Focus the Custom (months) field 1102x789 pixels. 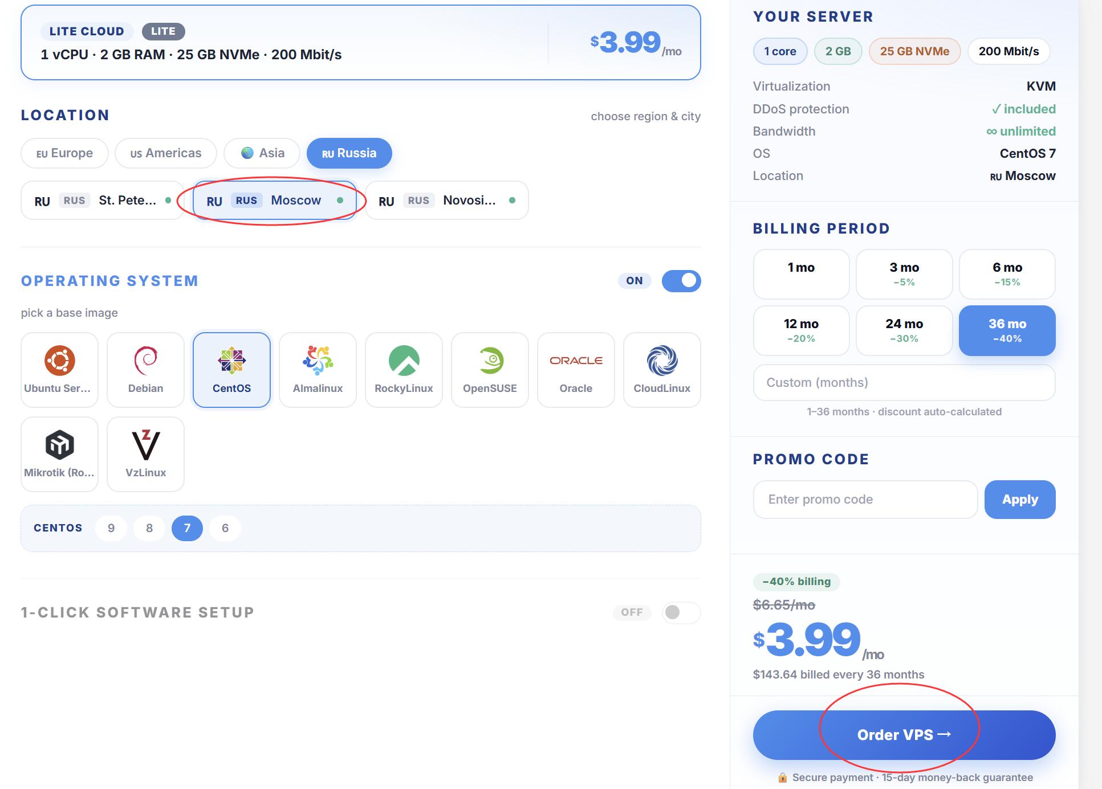click(904, 383)
